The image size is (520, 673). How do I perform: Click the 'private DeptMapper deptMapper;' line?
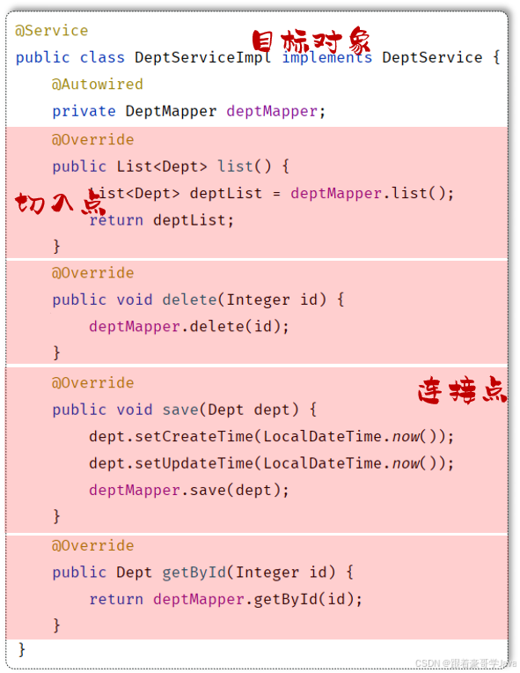point(189,111)
